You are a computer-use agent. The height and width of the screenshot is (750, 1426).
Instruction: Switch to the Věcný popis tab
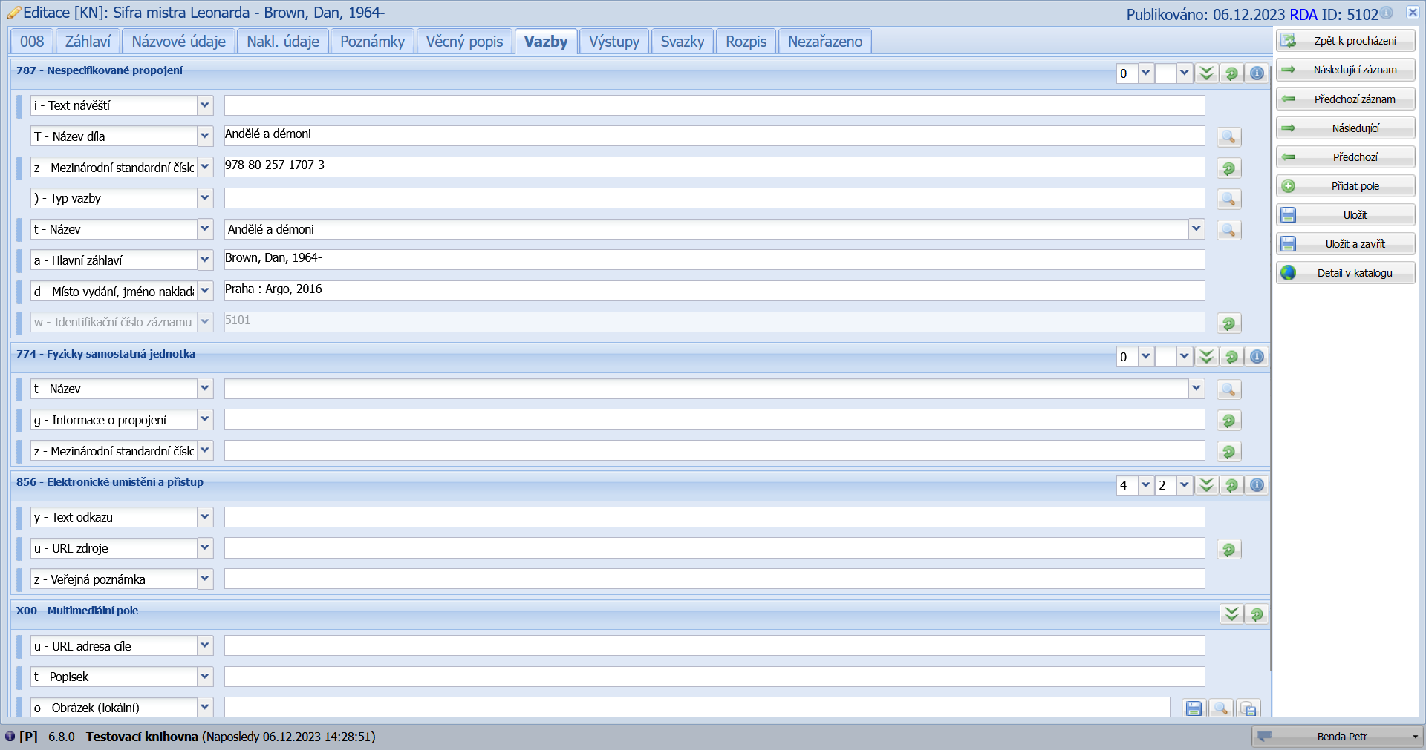pyautogui.click(x=464, y=42)
